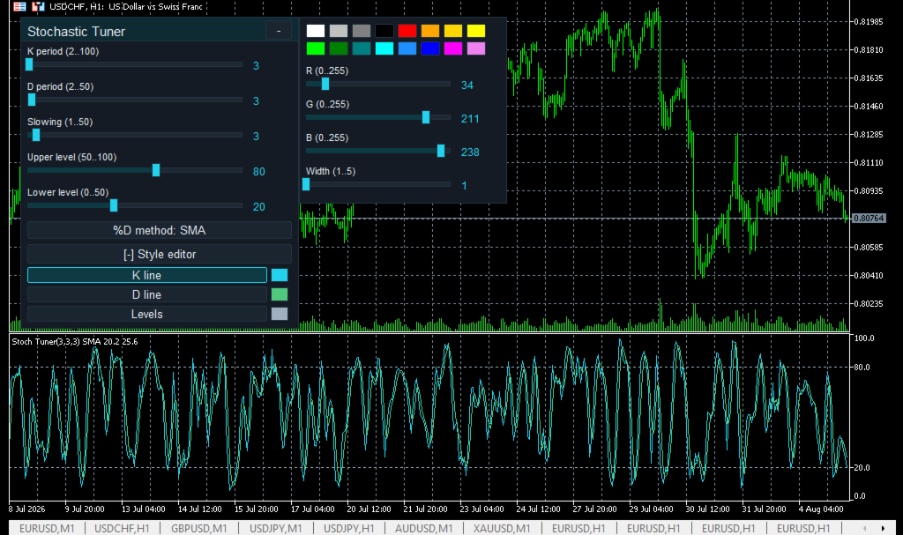Viewport: 903px width, 535px height.
Task: Pick the pure blue color swatch
Action: click(x=430, y=49)
